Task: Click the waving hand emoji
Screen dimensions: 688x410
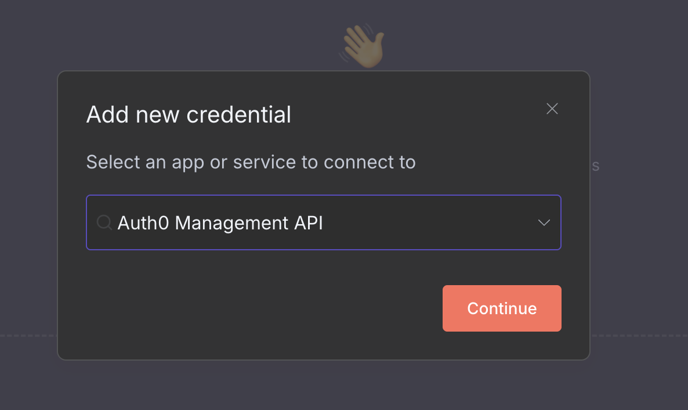Action: (363, 46)
